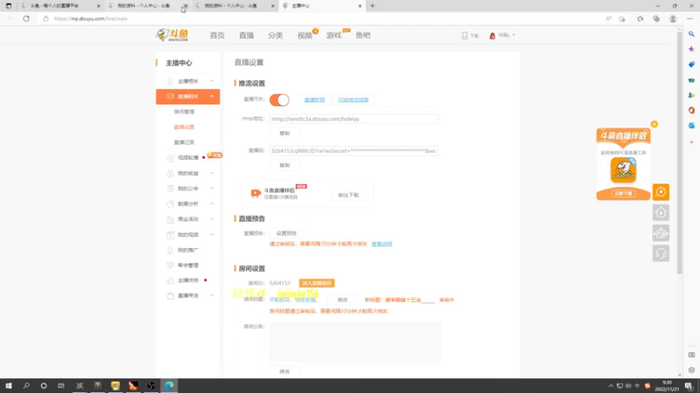
Task: Click the floating headset support icon
Action: pyautogui.click(x=661, y=253)
